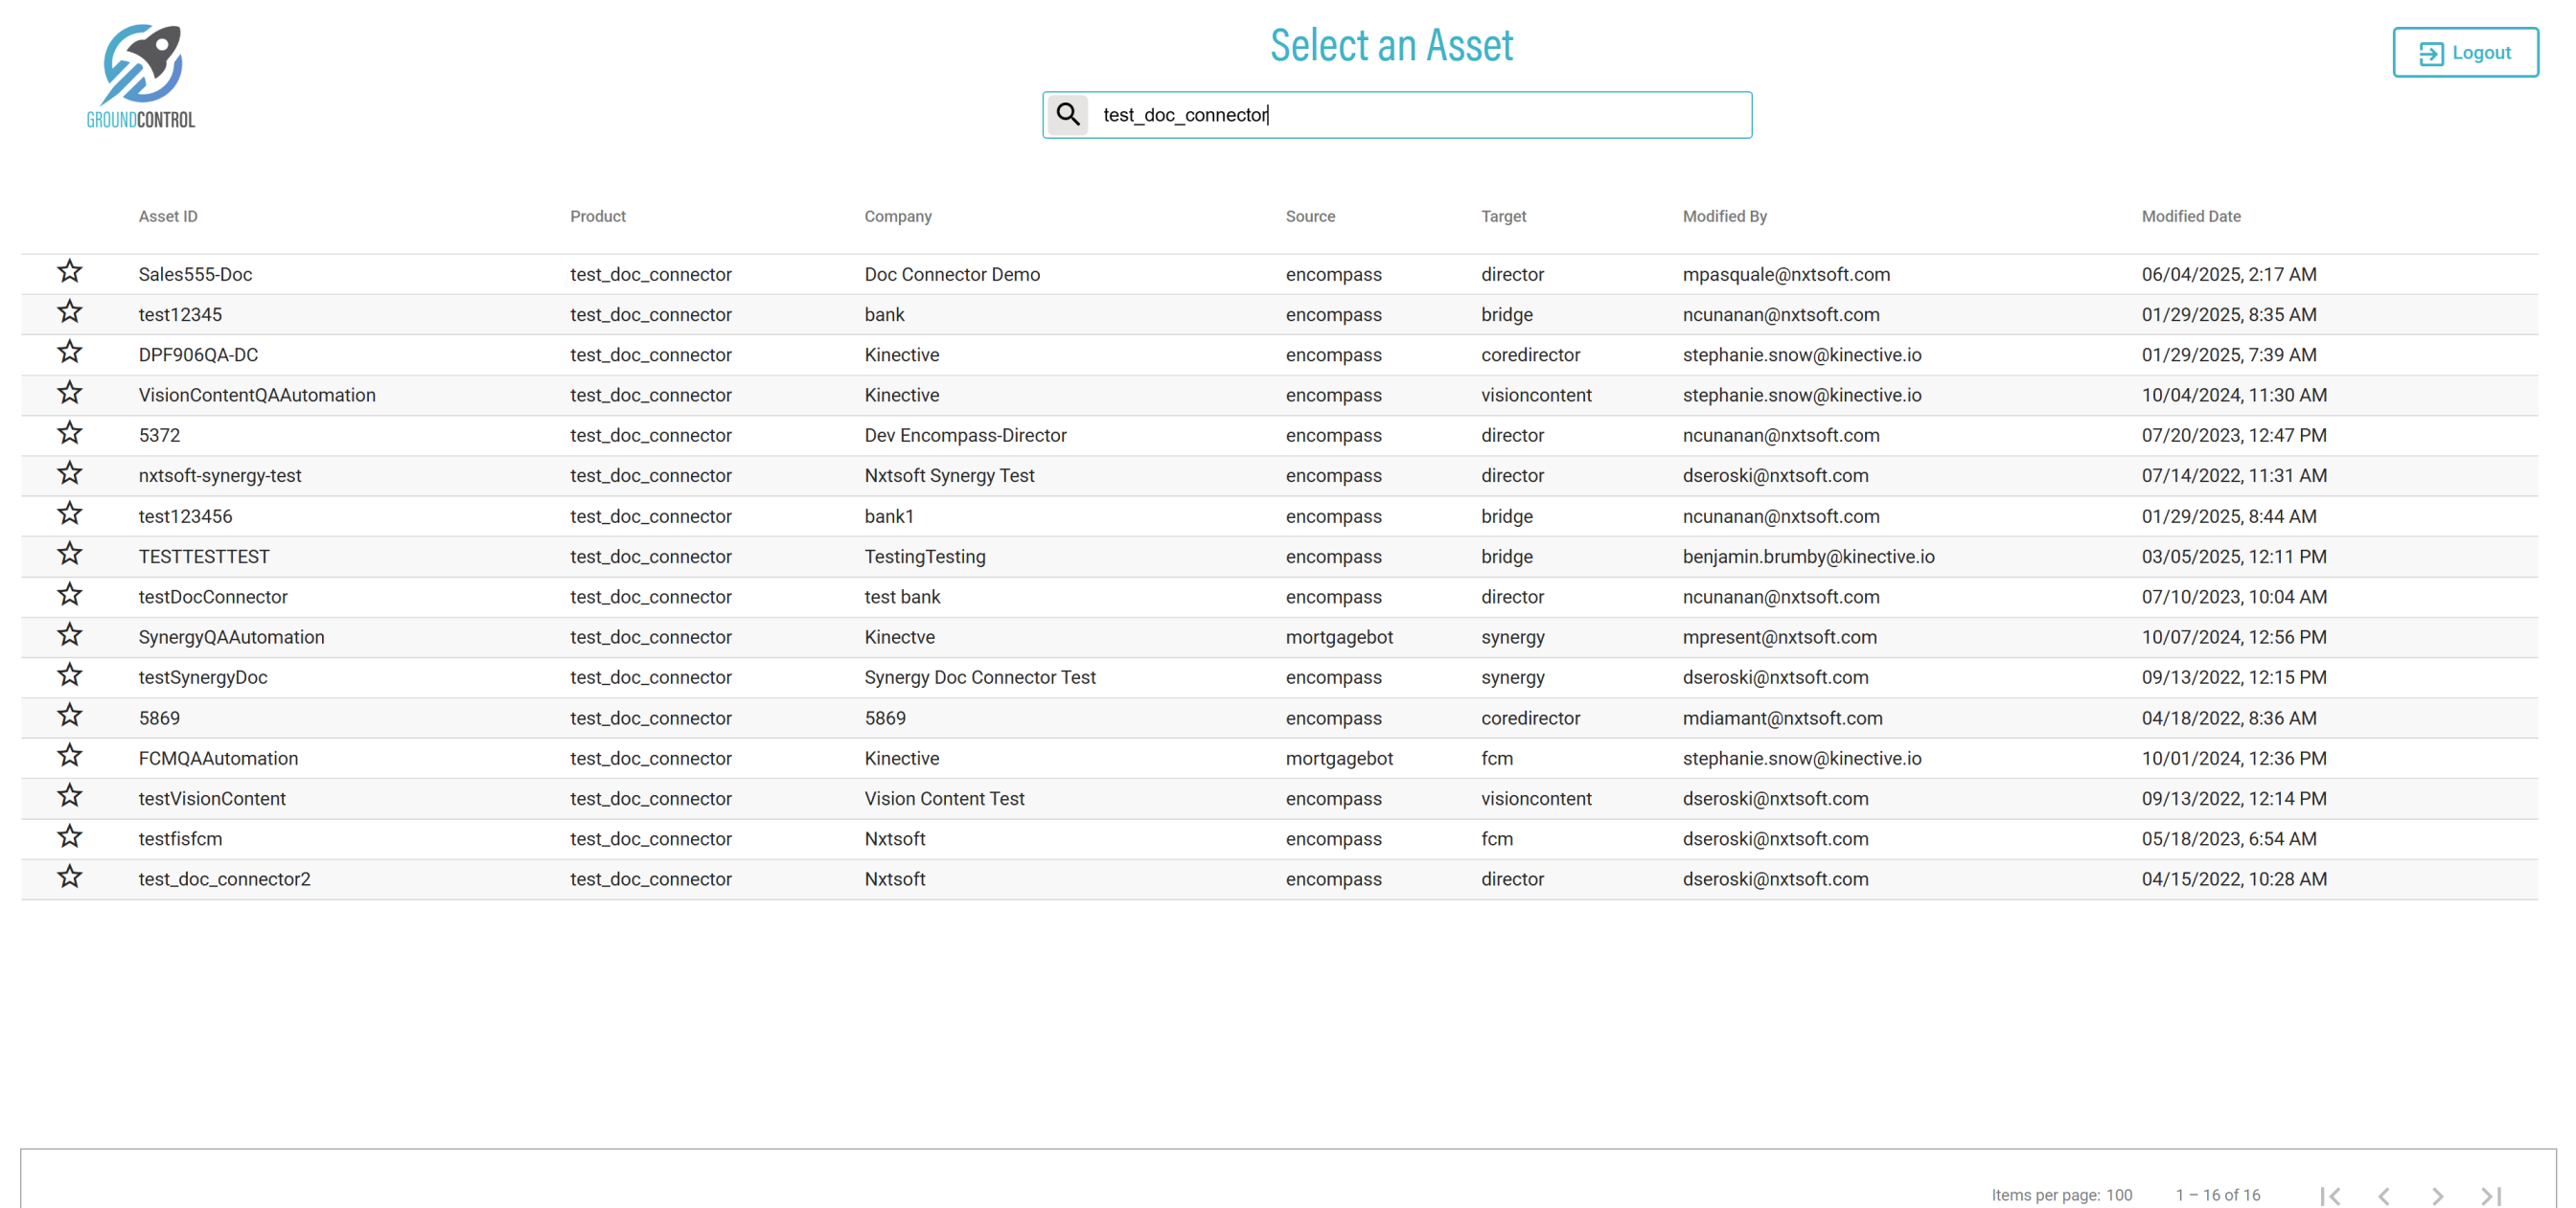Click the Company column header

[897, 216]
